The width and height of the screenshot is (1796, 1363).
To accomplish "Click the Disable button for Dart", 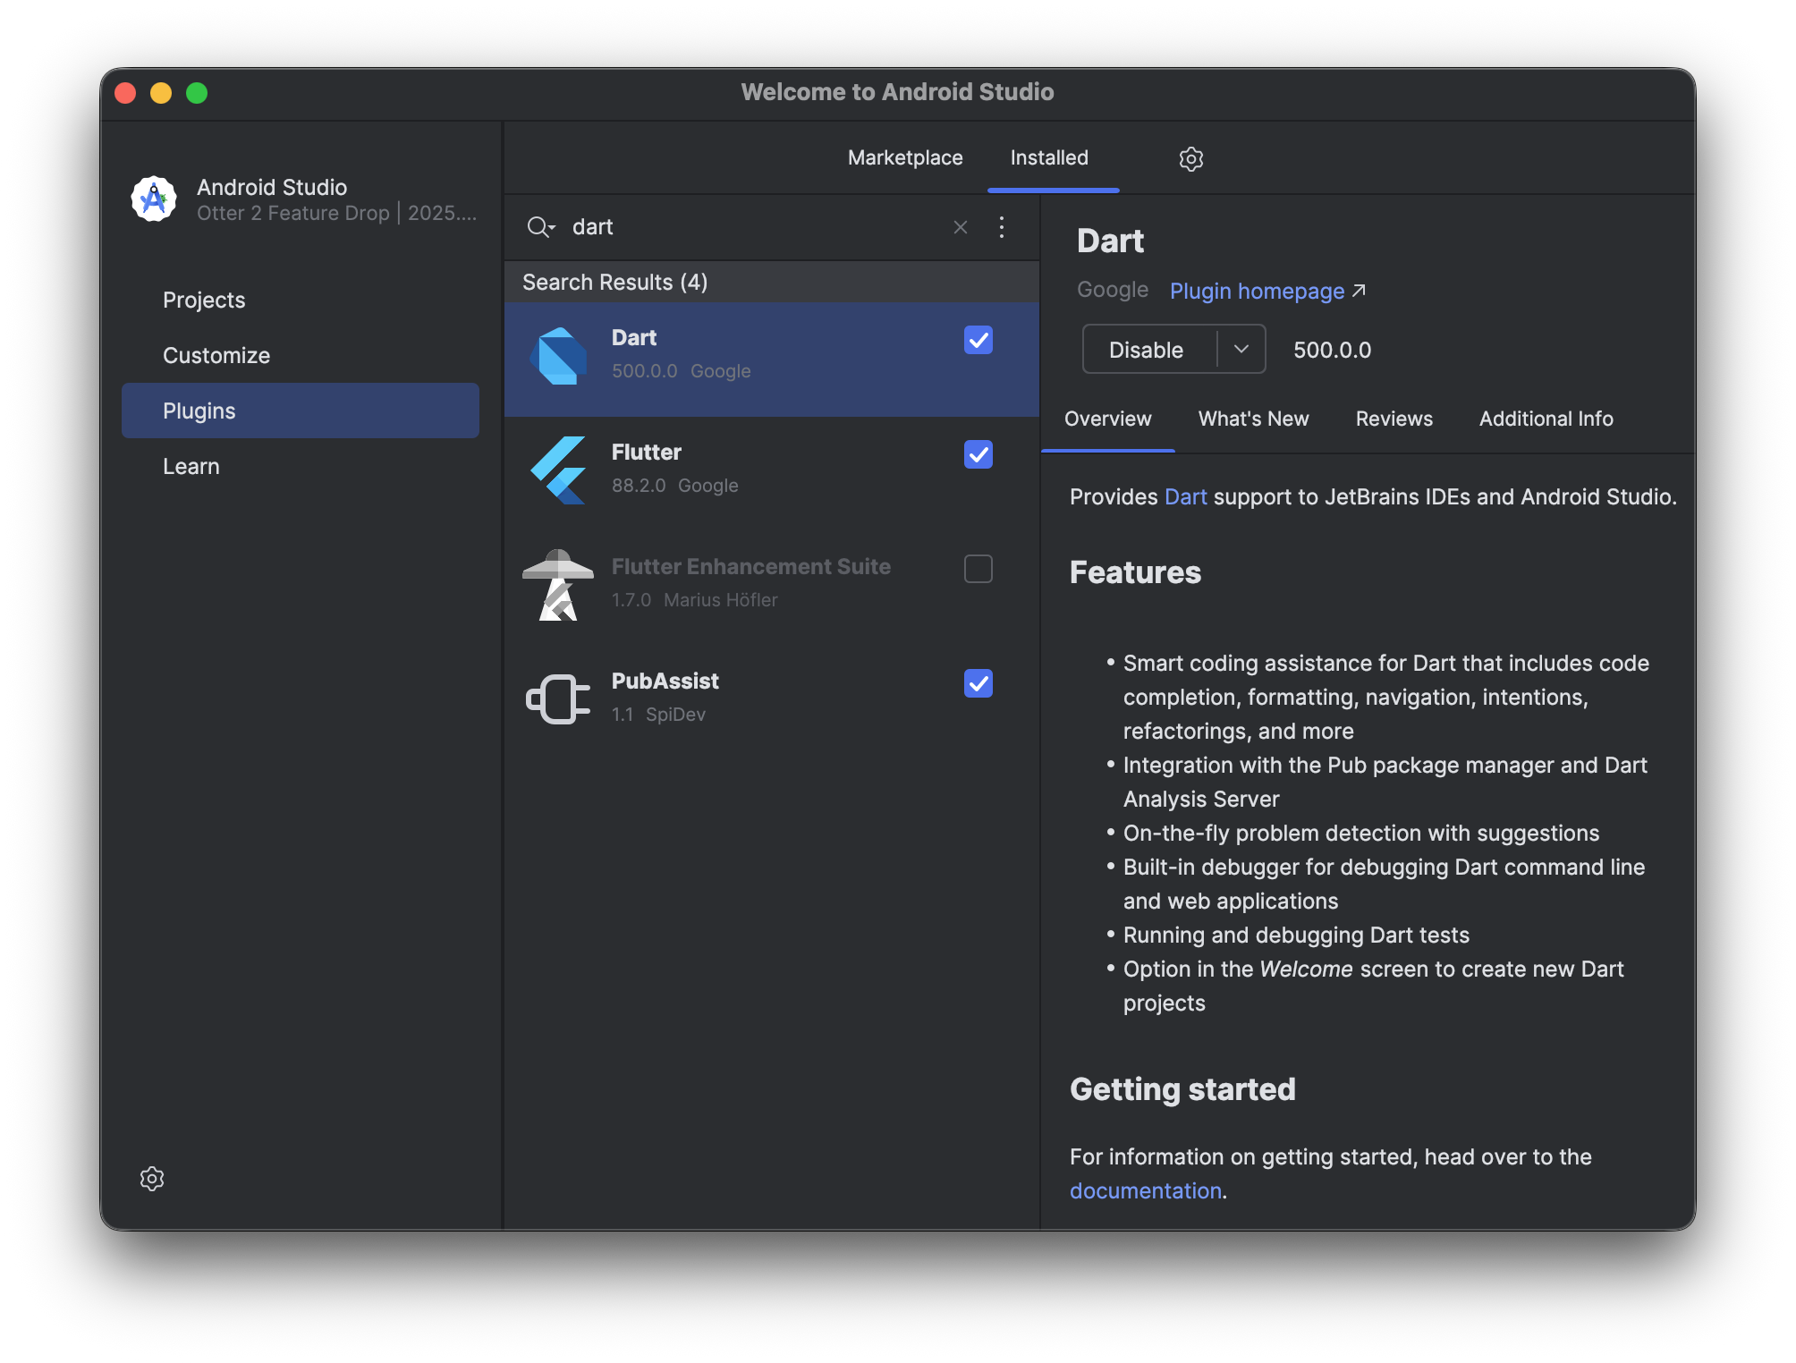I will pyautogui.click(x=1147, y=350).
